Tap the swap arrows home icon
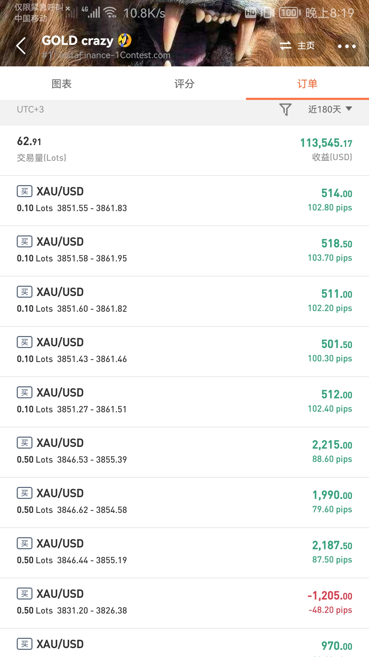The width and height of the screenshot is (369, 657). 285,46
